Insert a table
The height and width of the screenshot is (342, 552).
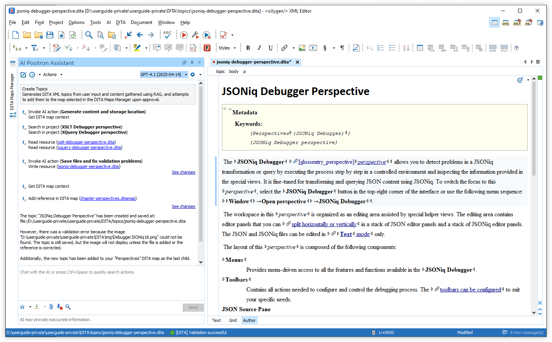(420, 48)
